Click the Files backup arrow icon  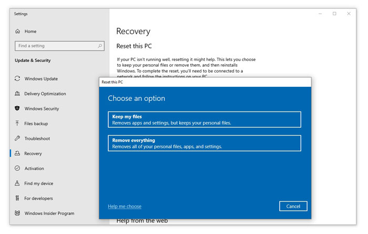coord(17,124)
